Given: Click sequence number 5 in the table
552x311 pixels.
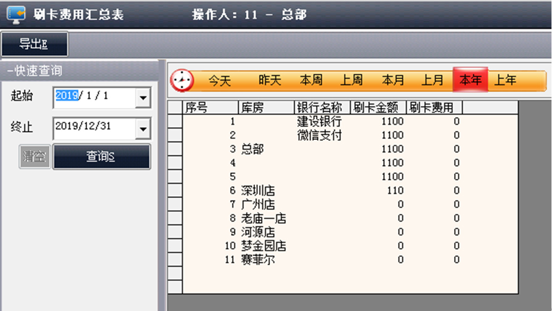Looking at the screenshot, I should 233,176.
